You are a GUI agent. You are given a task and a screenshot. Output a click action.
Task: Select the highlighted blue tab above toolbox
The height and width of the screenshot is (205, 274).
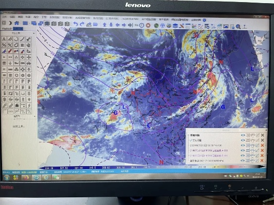pos(18,29)
